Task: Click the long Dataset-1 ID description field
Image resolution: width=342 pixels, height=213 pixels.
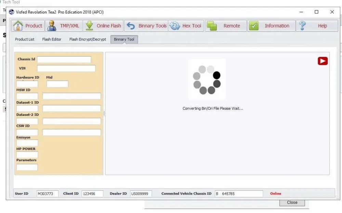Action: (x=71, y=108)
